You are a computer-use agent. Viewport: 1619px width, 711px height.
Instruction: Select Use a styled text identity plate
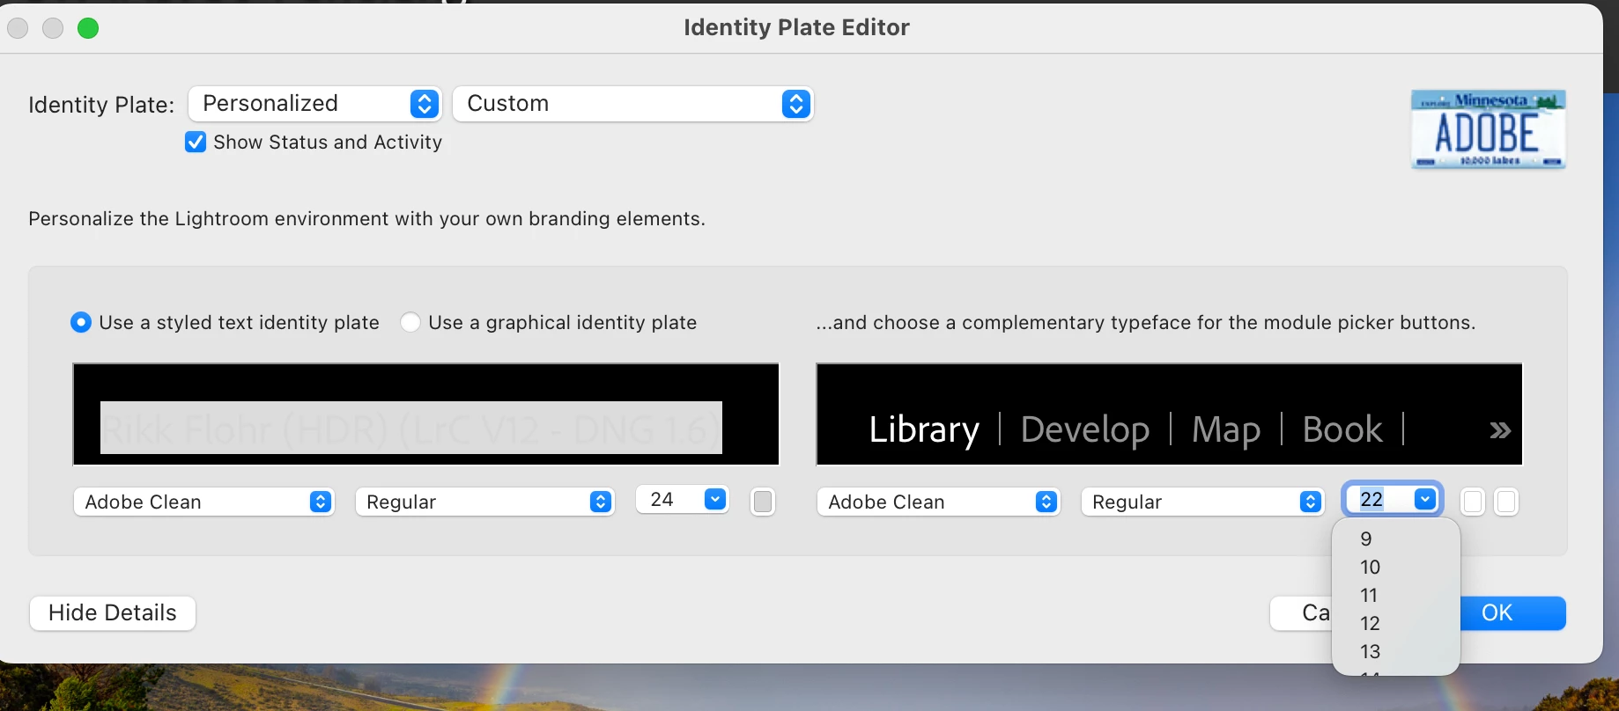80,322
